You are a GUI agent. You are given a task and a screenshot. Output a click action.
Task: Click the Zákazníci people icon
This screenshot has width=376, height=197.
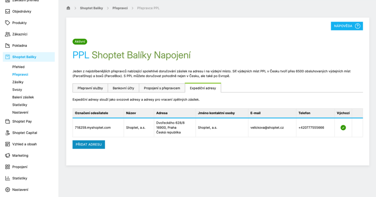(x=8, y=34)
